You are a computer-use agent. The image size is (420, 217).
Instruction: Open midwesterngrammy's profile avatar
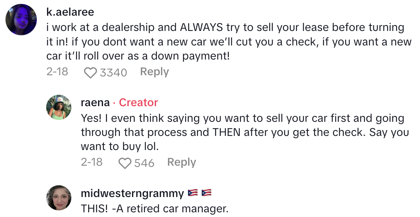click(x=59, y=198)
